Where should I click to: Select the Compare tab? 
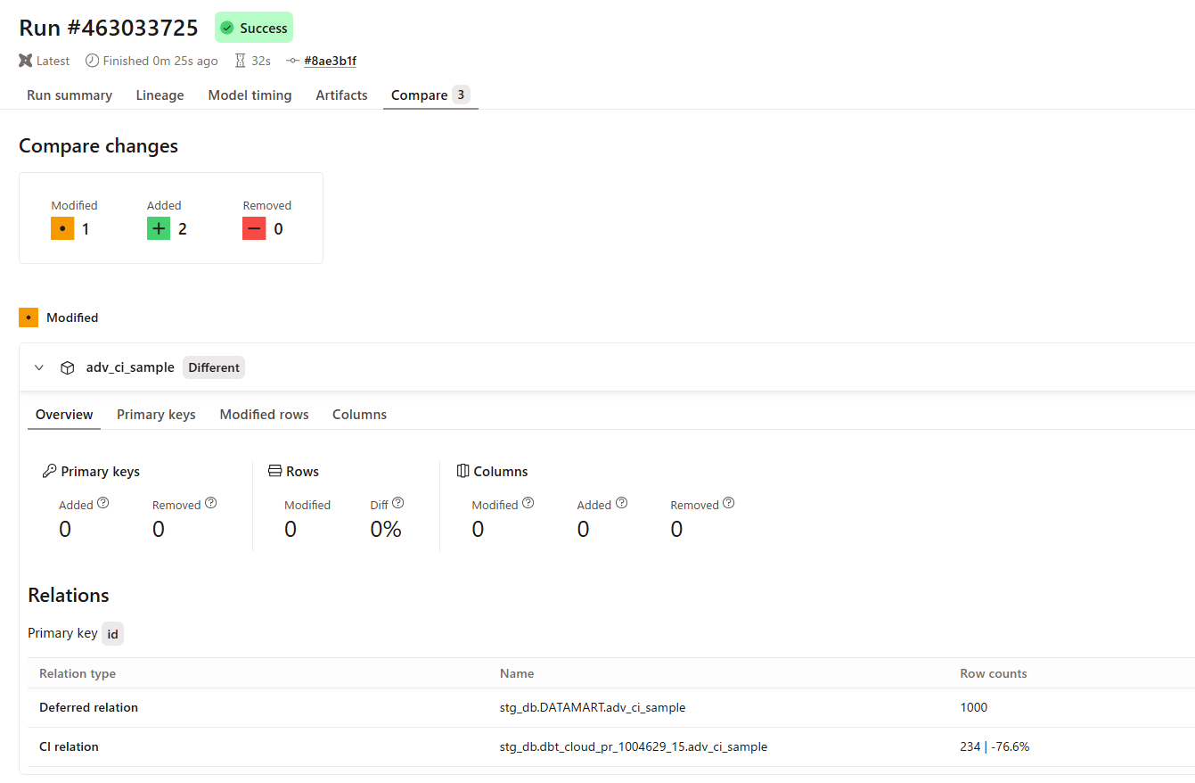[x=430, y=95]
